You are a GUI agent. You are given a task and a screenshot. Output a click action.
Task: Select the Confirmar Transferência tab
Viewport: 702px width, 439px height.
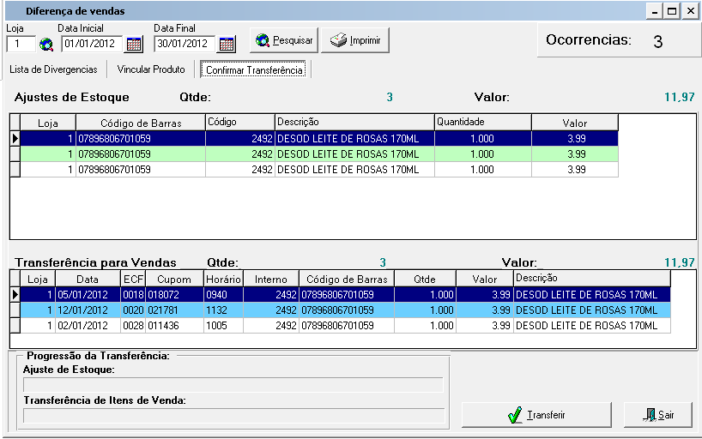pyautogui.click(x=254, y=69)
